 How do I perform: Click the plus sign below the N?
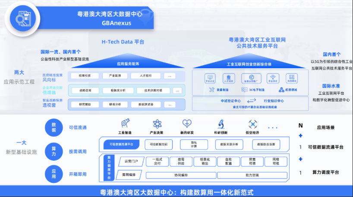[300, 136]
